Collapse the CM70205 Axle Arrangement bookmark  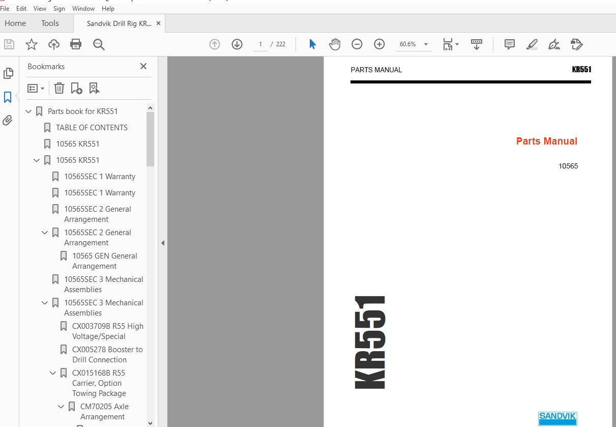click(61, 407)
